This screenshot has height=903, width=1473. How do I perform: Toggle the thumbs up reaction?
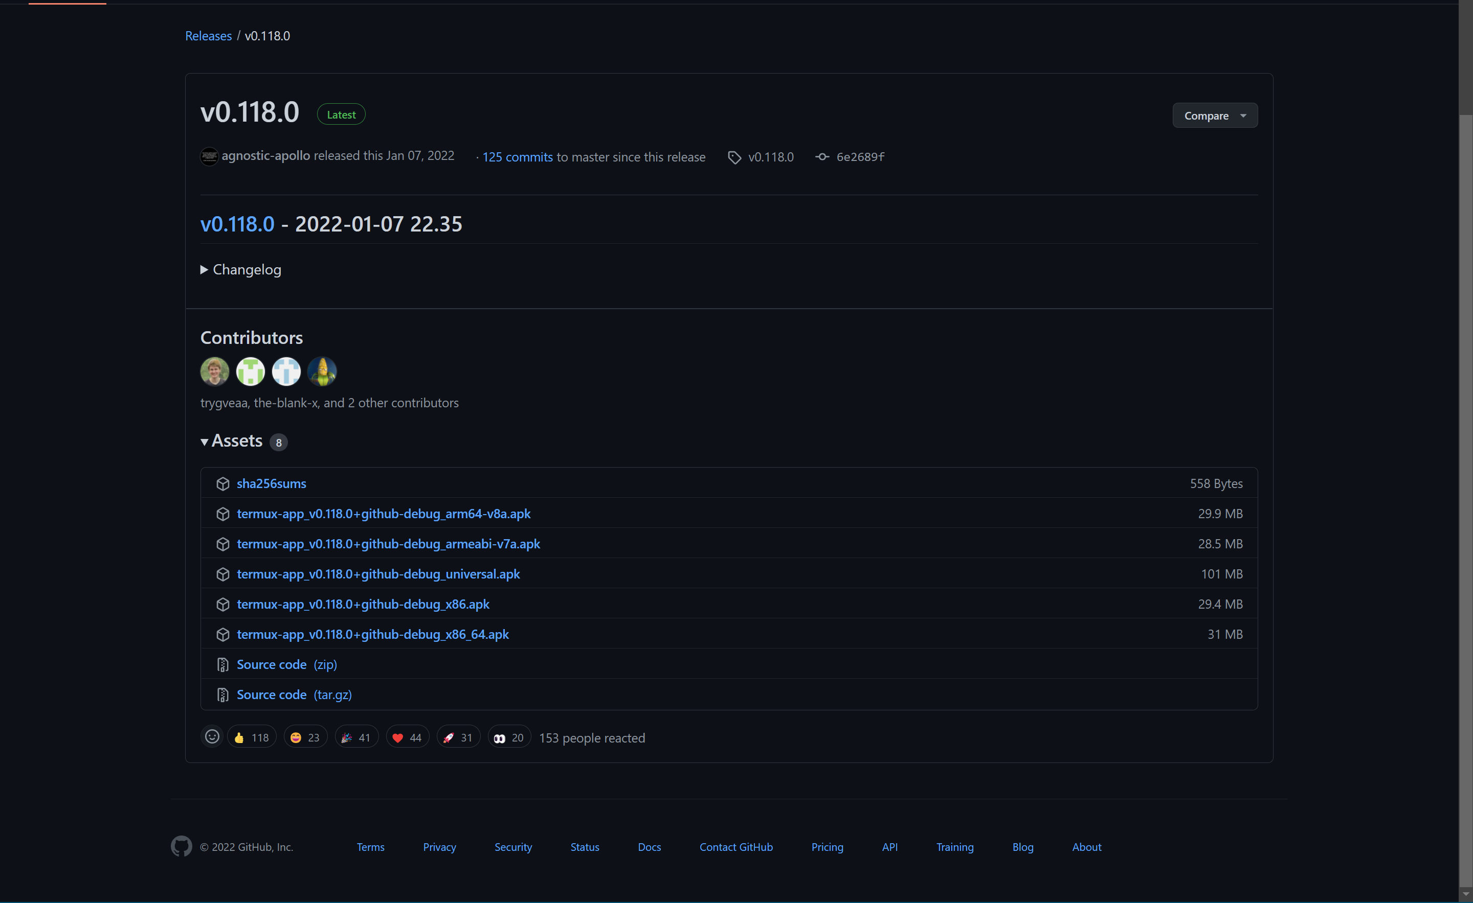pyautogui.click(x=251, y=736)
